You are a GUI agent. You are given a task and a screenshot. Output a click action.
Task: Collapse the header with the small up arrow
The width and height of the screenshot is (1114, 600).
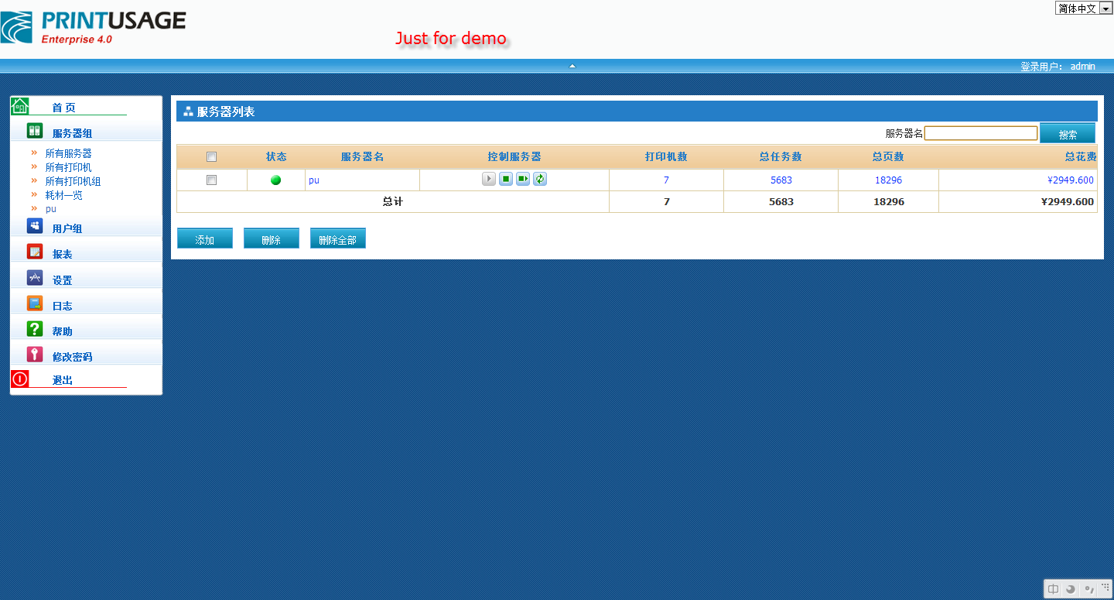pyautogui.click(x=572, y=66)
